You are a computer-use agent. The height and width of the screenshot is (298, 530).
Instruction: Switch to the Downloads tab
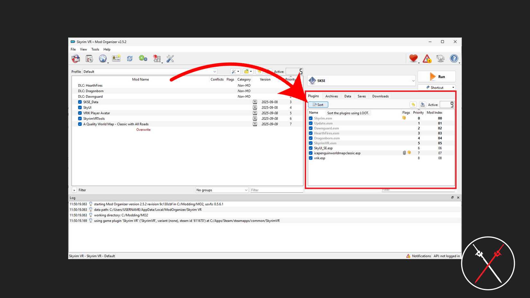[380, 96]
